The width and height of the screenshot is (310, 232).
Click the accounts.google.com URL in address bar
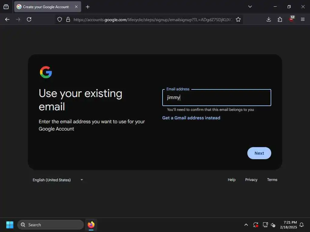pos(152,20)
